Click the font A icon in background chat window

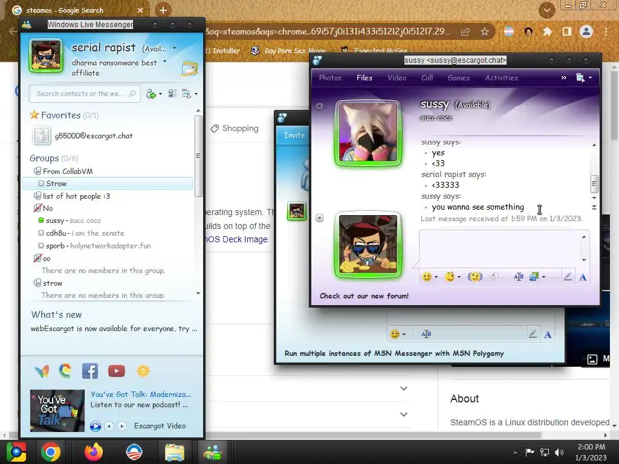pyautogui.click(x=548, y=335)
